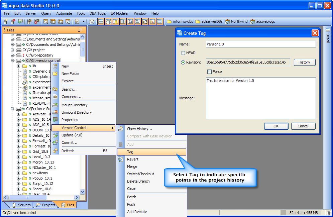Switch to the Projects tab

pyautogui.click(x=46, y=205)
